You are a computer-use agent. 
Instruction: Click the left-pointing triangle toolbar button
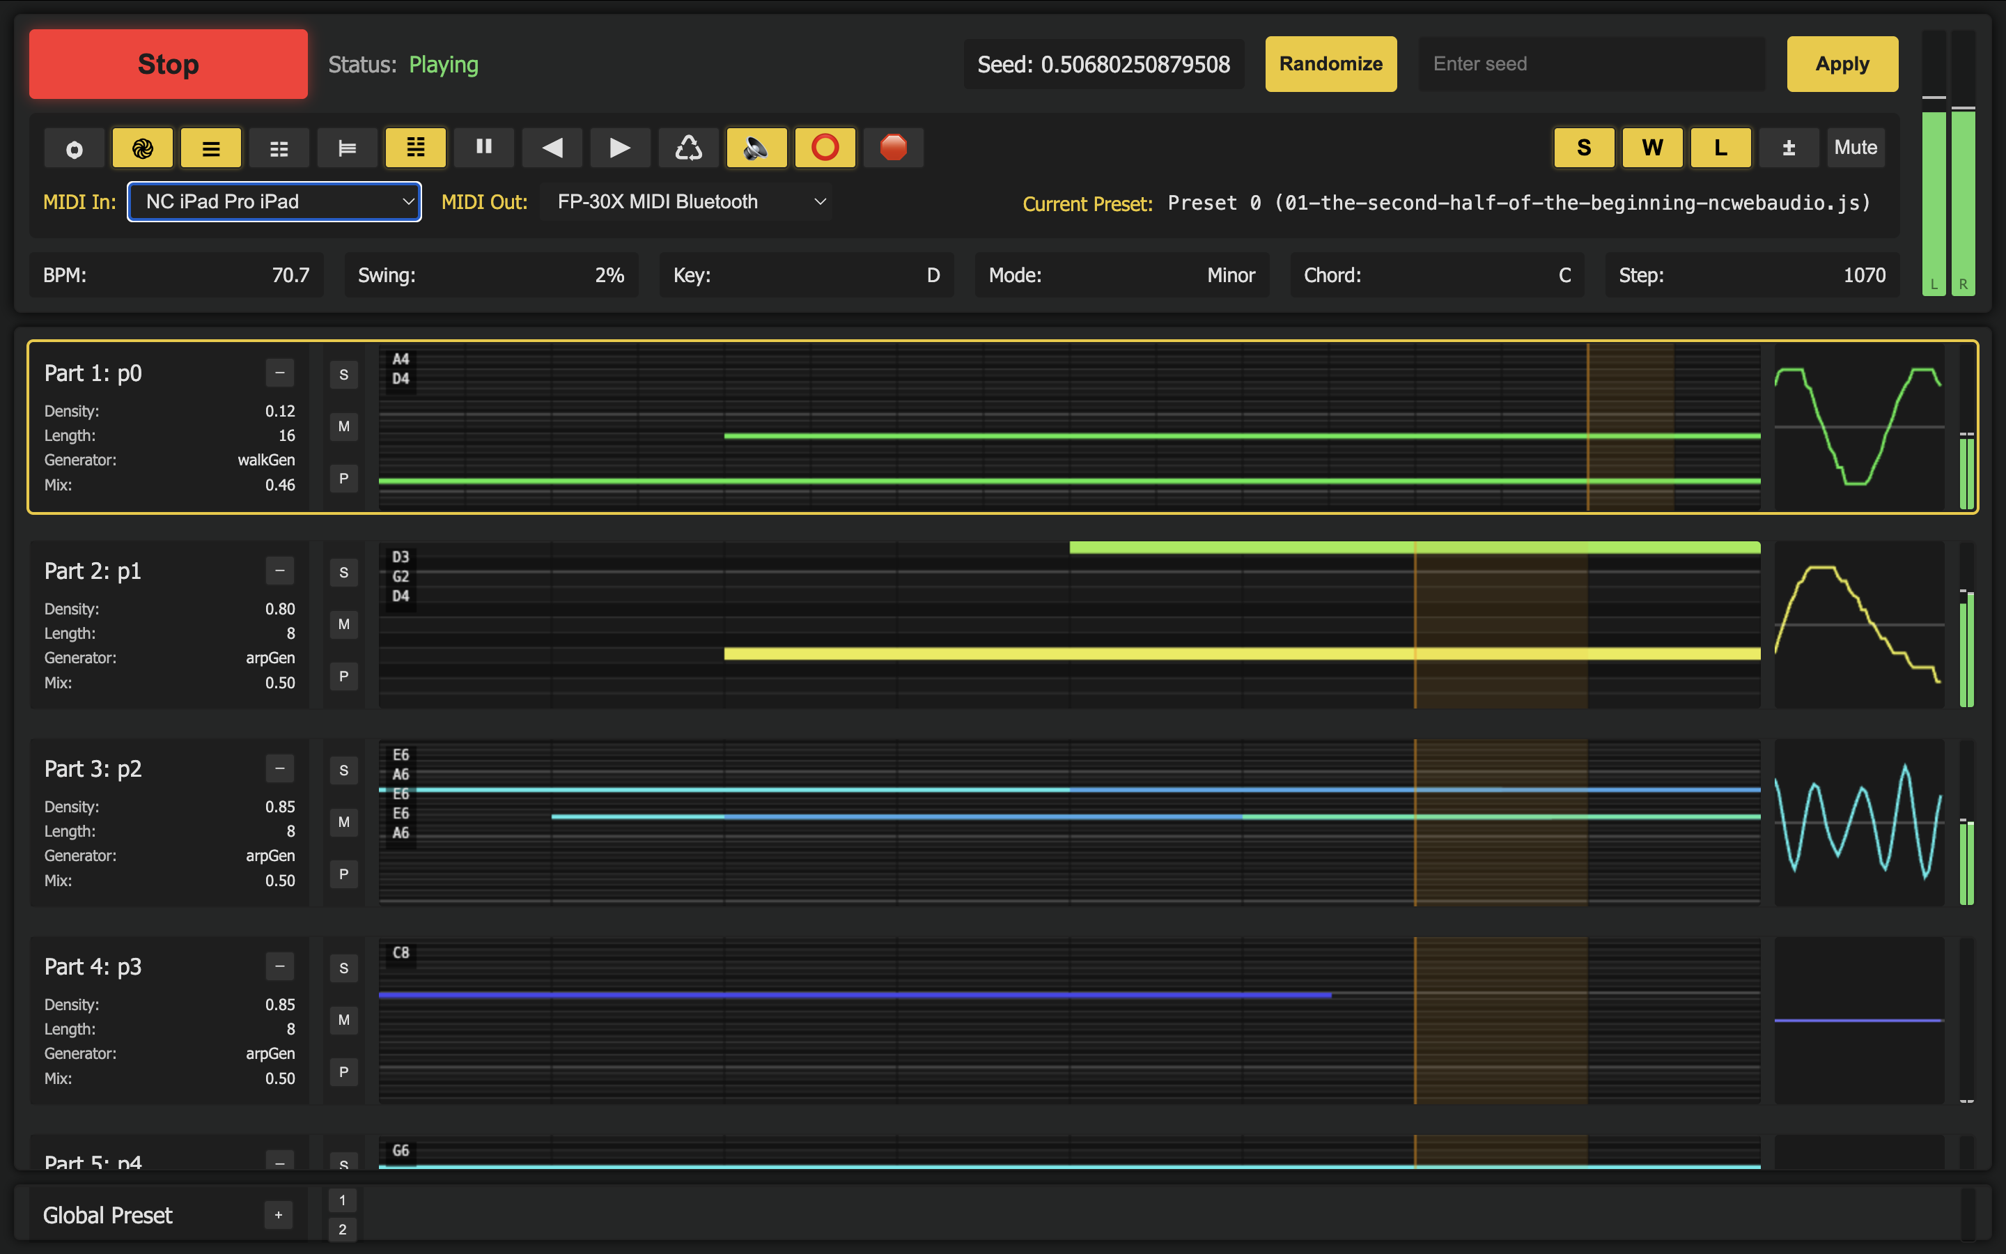tap(552, 148)
